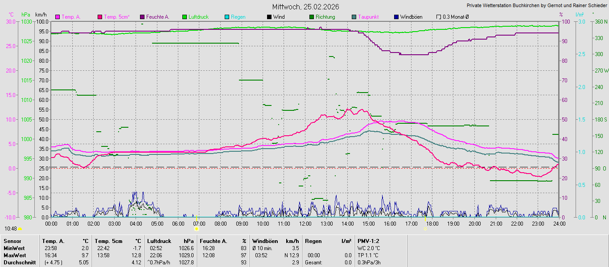The width and height of the screenshot is (609, 267).
Task: Select the Luftdruck column header in table
Action: (159, 241)
